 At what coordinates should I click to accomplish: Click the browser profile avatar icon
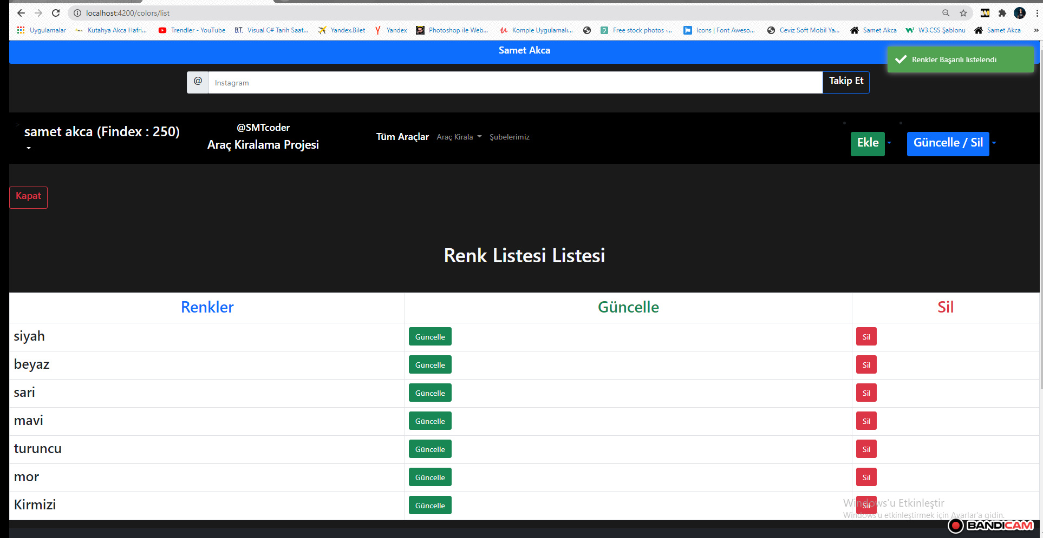point(1020,12)
